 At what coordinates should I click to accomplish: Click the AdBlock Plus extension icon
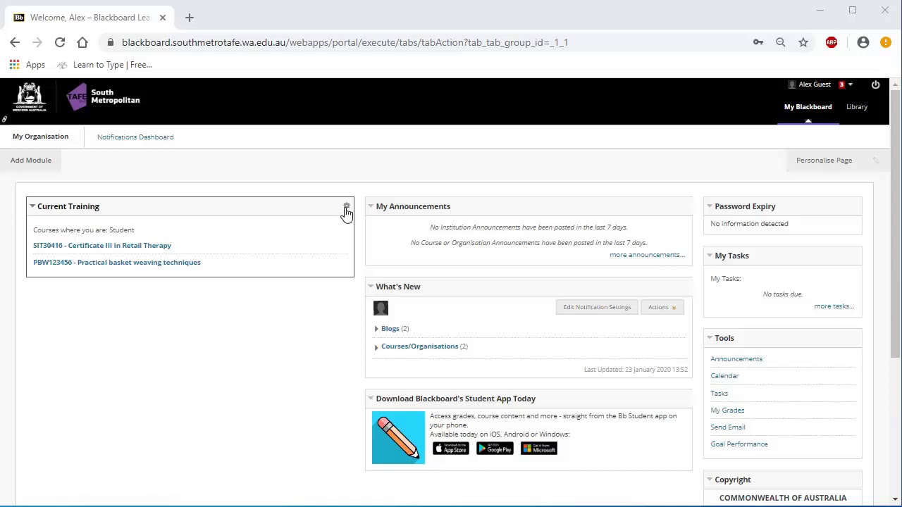(x=832, y=42)
